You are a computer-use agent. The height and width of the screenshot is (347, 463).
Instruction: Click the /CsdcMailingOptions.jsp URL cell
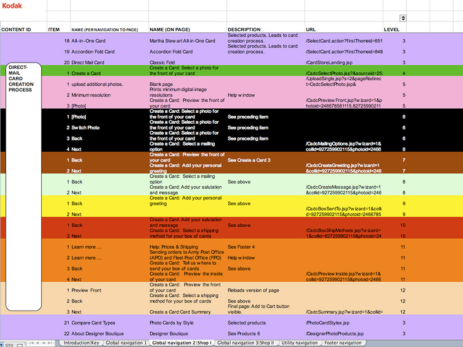pos(343,147)
